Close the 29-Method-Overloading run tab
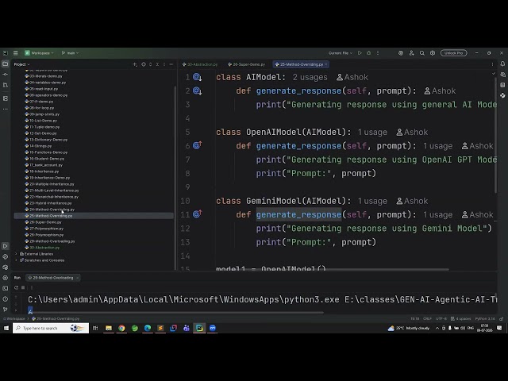508x381 pixels. [x=78, y=278]
